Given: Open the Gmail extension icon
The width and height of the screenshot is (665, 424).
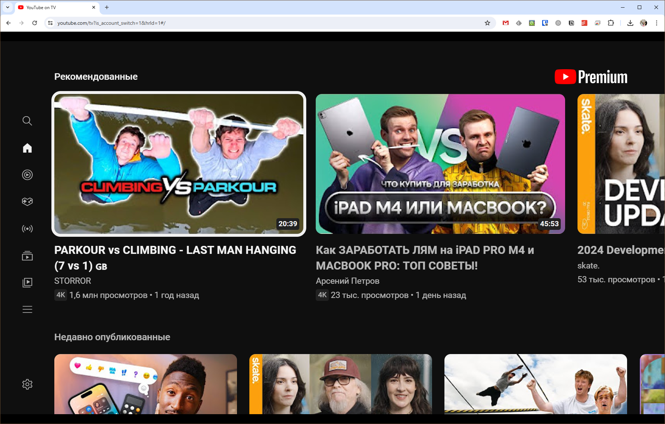Looking at the screenshot, I should [506, 23].
